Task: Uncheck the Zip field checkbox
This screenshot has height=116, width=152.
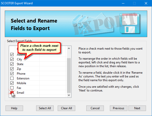Action: coord(12,69)
